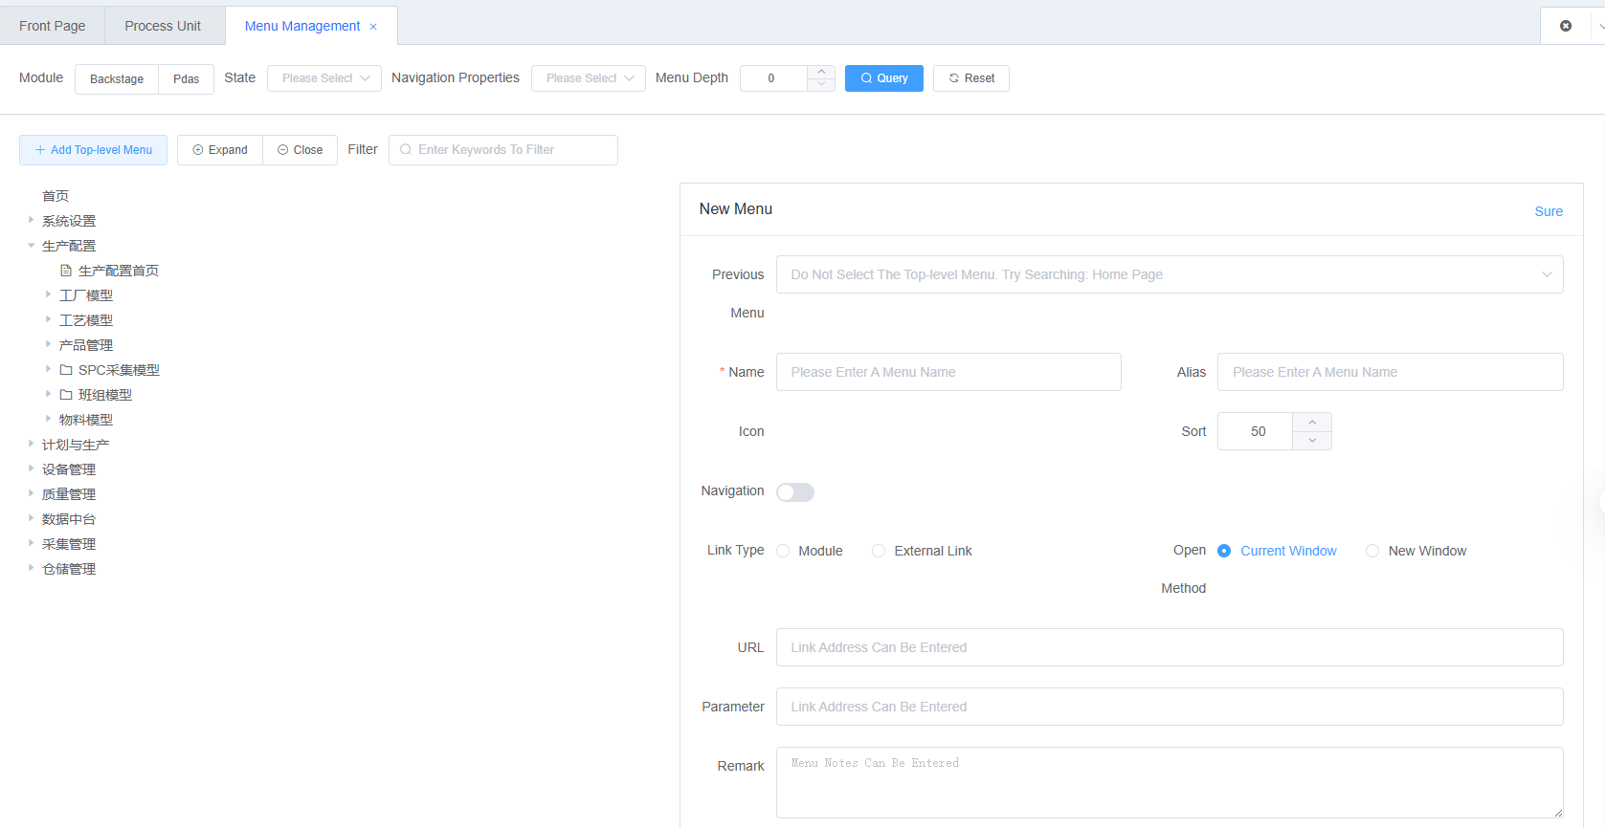Select the External Link radio option
This screenshot has height=828, width=1605.
[879, 551]
